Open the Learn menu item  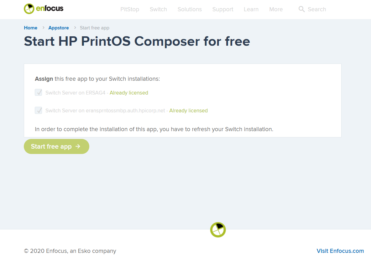coord(251,9)
